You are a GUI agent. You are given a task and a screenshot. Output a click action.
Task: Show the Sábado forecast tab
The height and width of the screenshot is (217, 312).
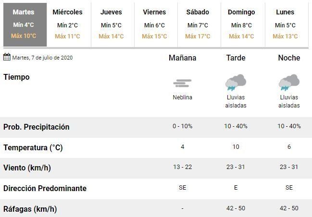(198, 24)
